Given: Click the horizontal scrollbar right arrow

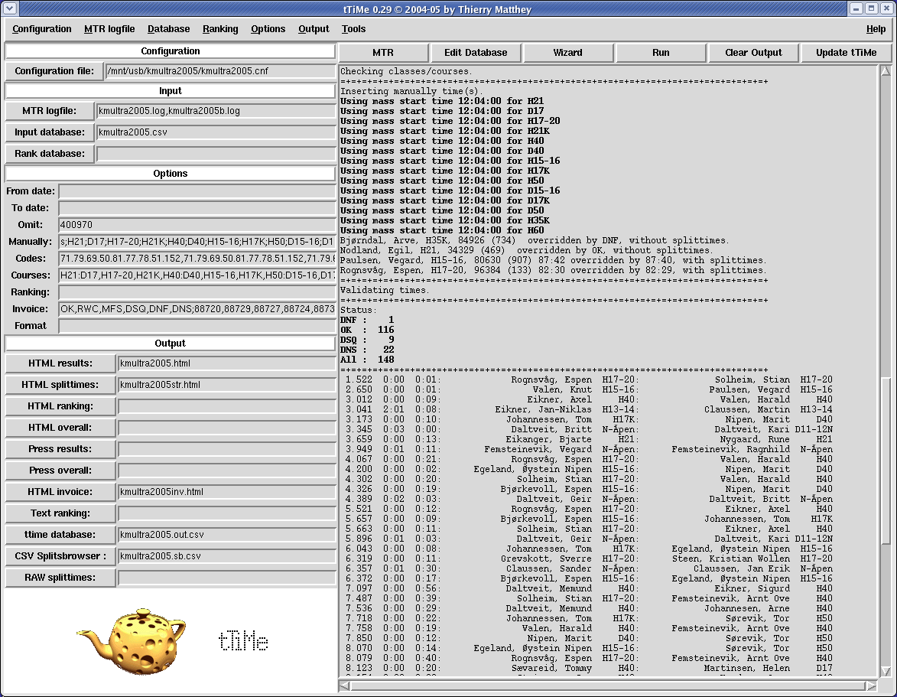Looking at the screenshot, I should pos(872,686).
